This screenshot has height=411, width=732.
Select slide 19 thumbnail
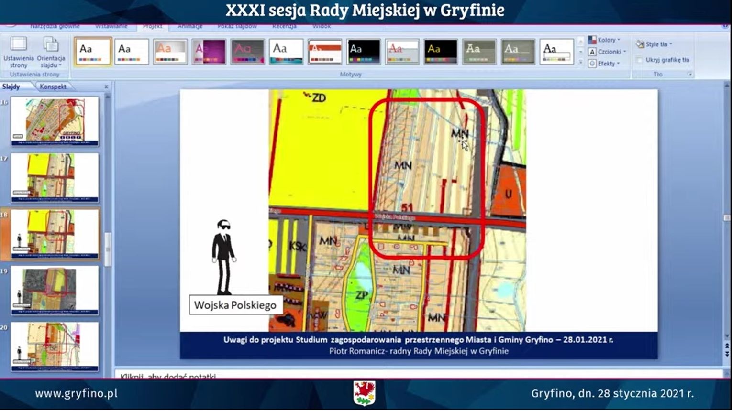tap(55, 290)
